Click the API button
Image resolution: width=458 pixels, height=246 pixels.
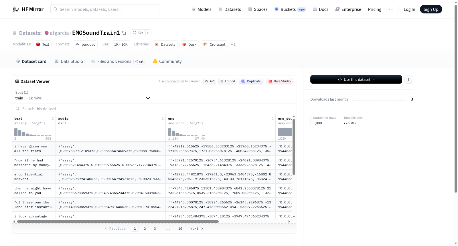point(210,81)
